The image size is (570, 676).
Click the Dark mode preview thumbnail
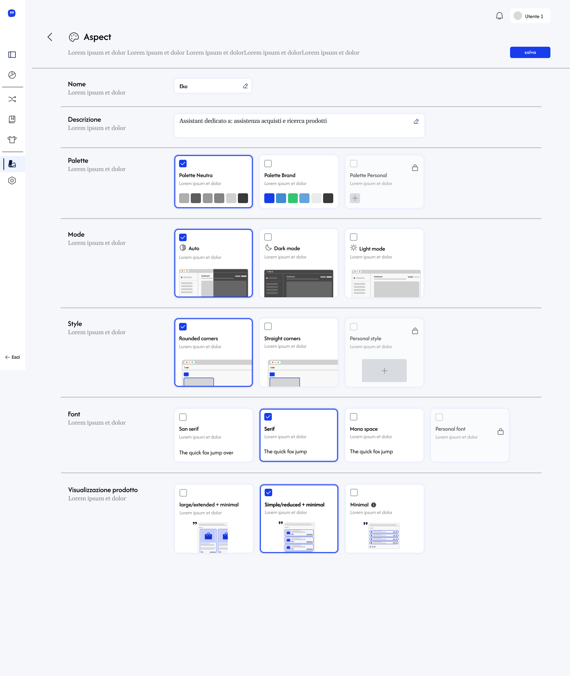pyautogui.click(x=299, y=283)
